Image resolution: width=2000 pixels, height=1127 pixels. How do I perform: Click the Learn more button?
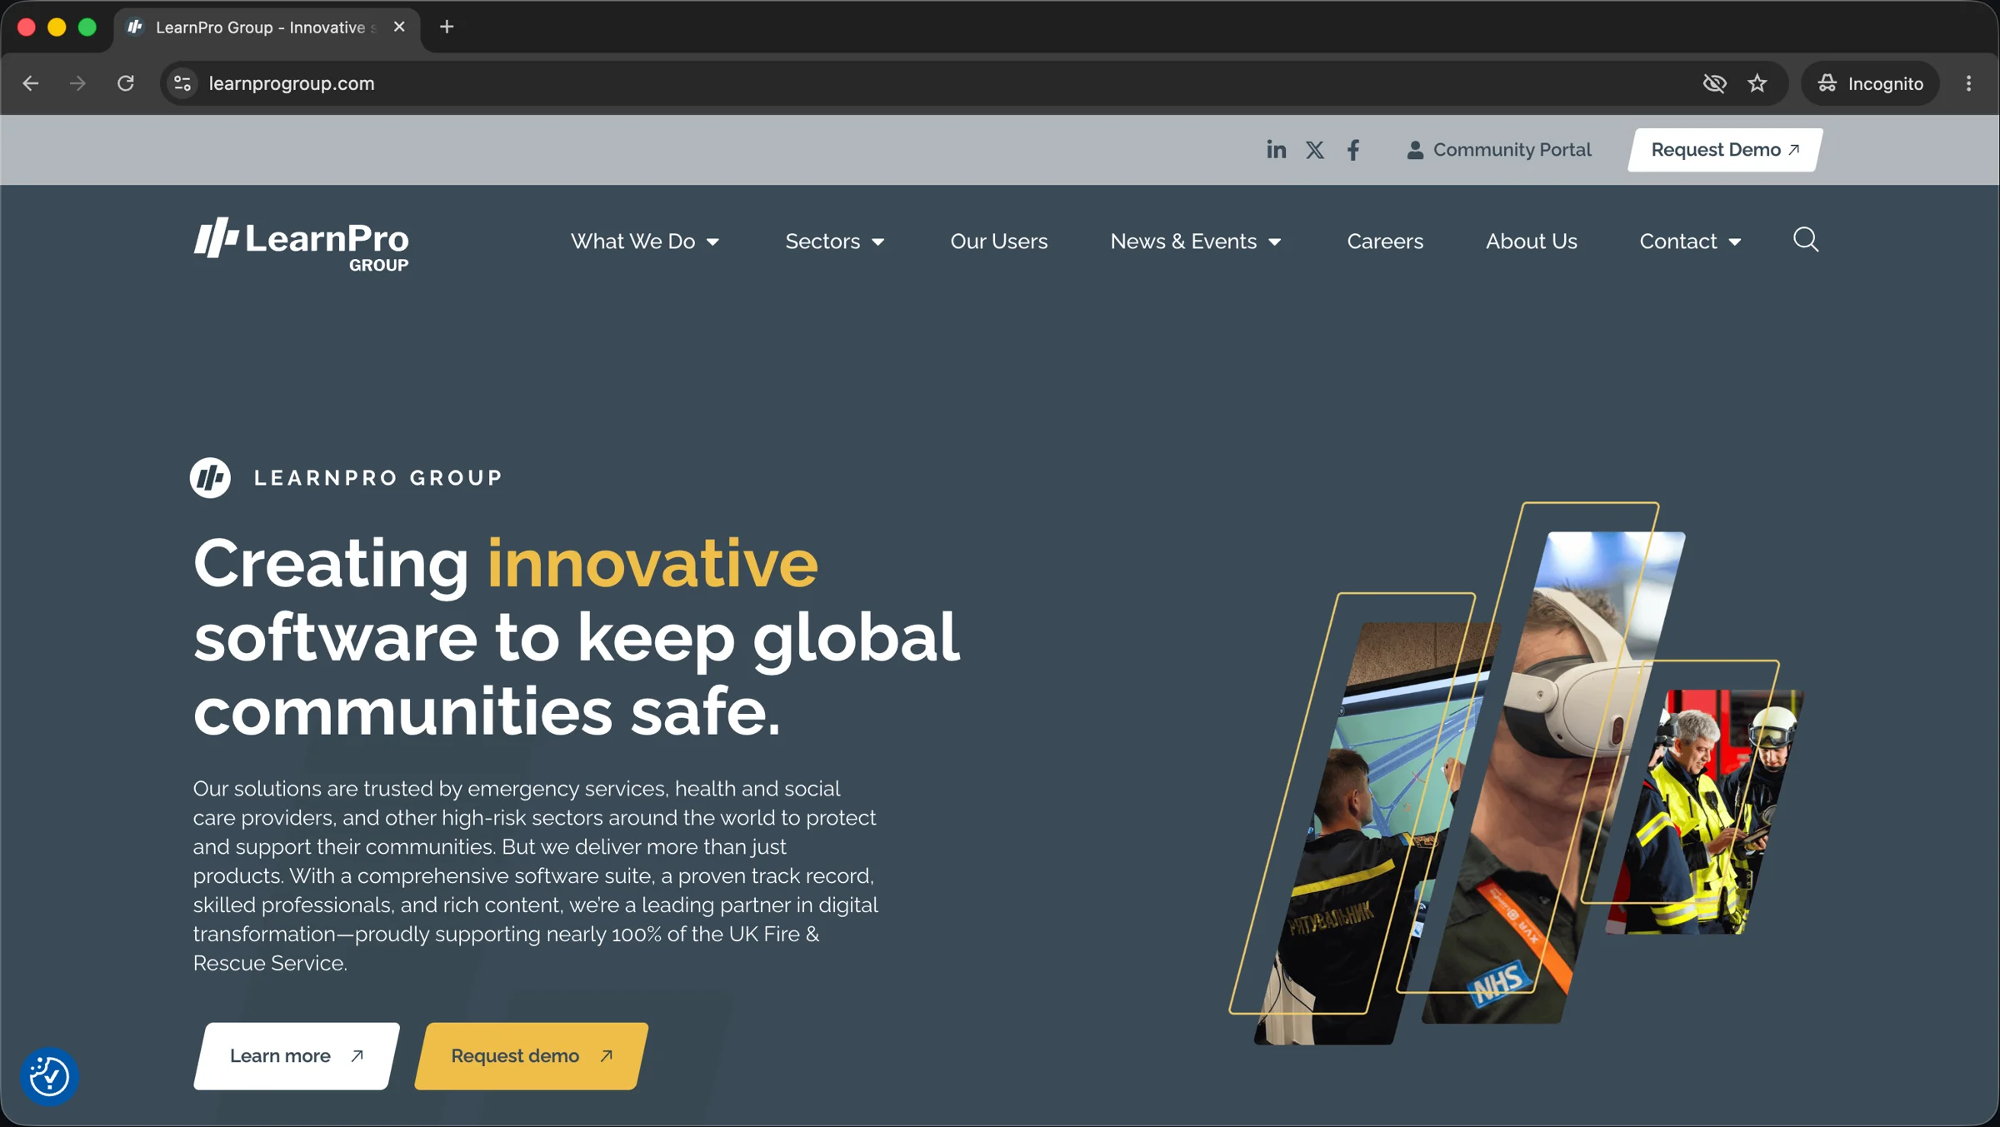297,1056
